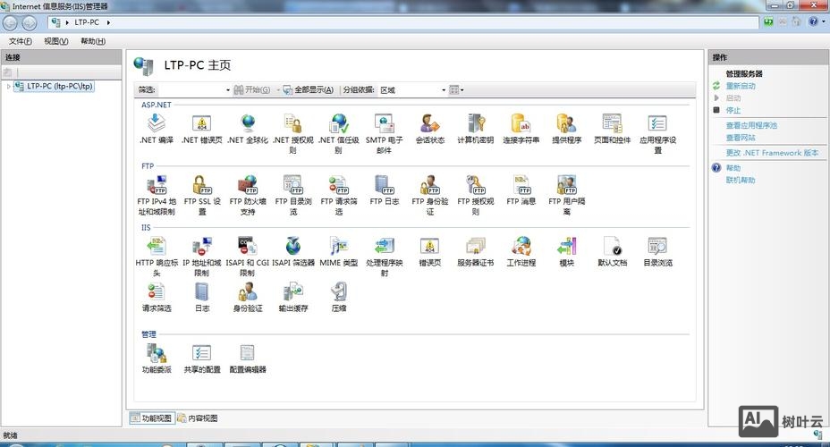Open FTP IPv4 地址和域限制

click(x=157, y=195)
